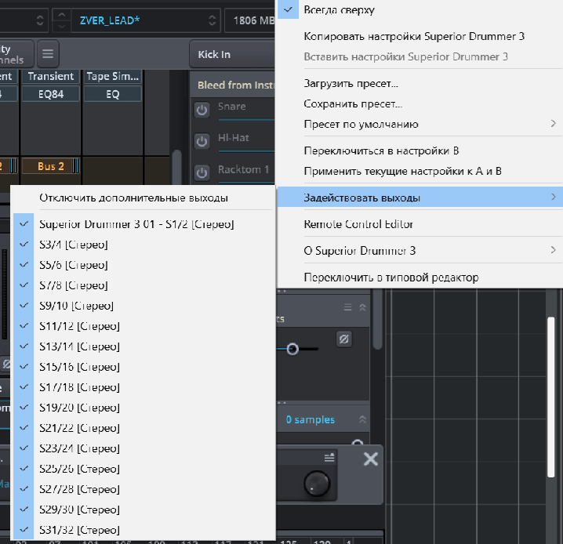Choose 'Сохранить пресет...' menu item
The width and height of the screenshot is (563, 544).
click(x=420, y=103)
